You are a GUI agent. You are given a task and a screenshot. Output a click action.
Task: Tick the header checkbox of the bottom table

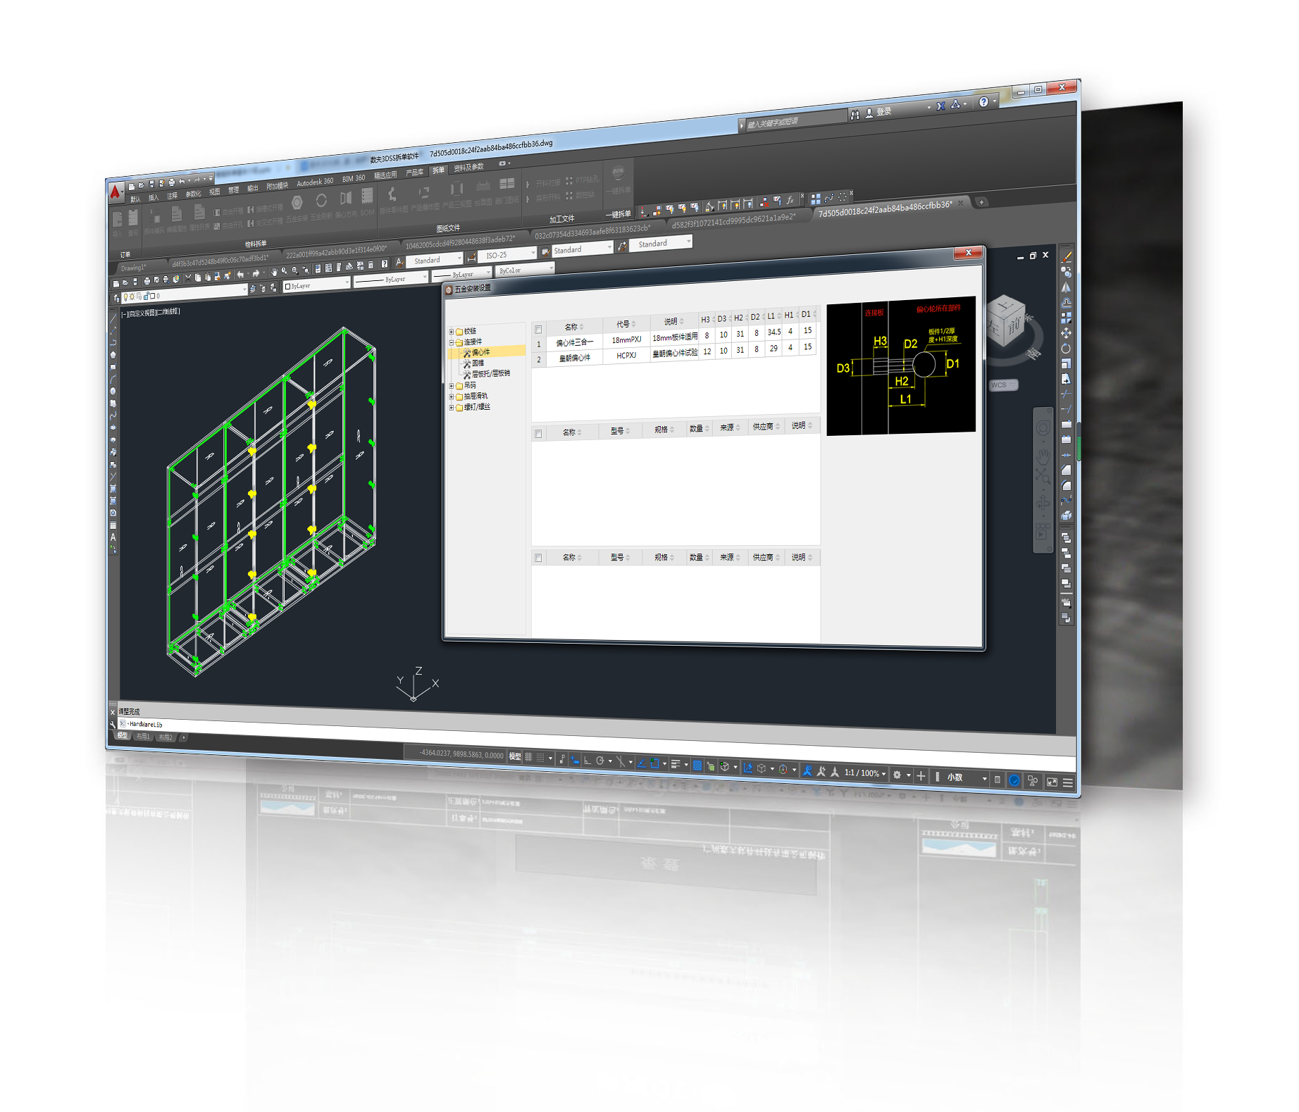tap(538, 558)
